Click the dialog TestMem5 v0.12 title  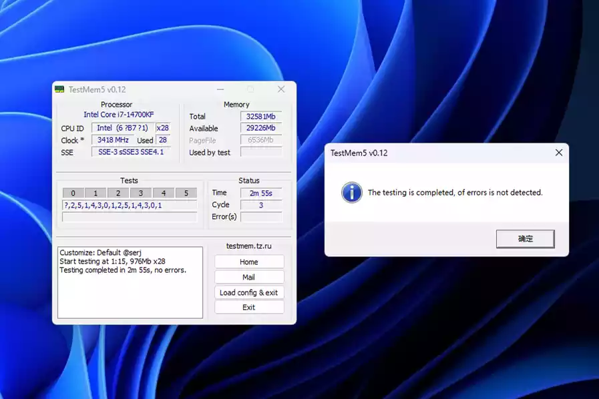359,153
